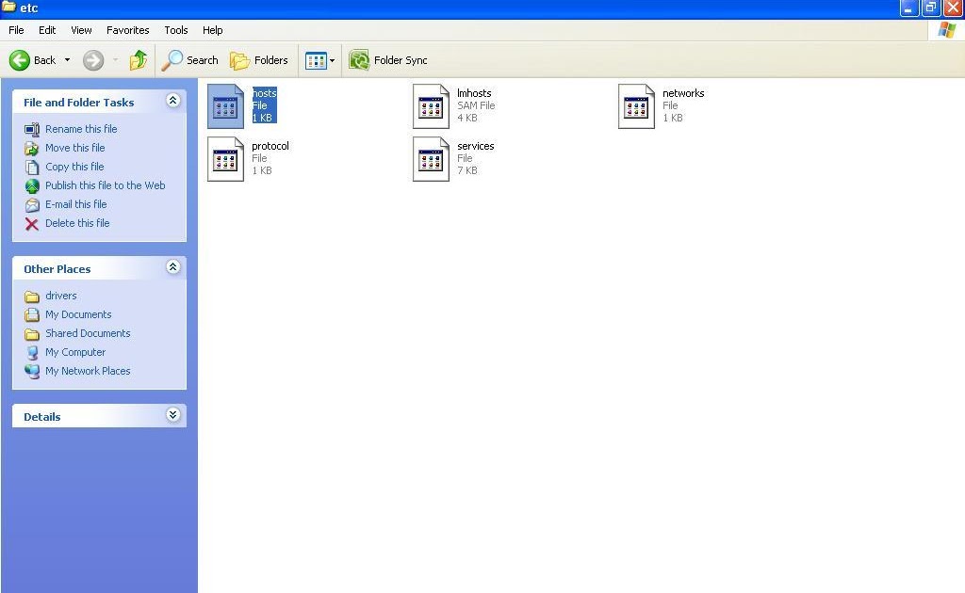Open the File menu
The width and height of the screenshot is (965, 593).
tap(16, 30)
